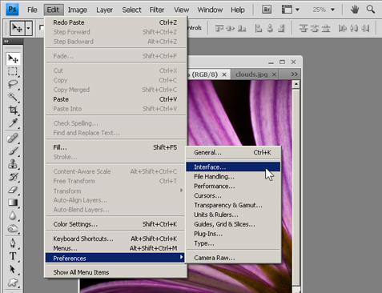Click Menus item in Edit menu
The height and width of the screenshot is (293, 382).
pyautogui.click(x=115, y=248)
